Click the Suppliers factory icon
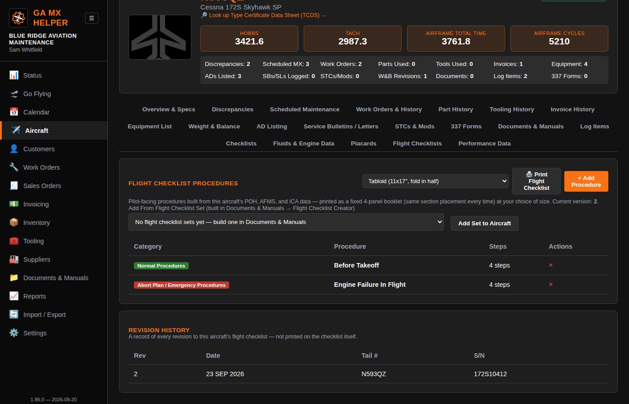The image size is (629, 404). pos(14,259)
